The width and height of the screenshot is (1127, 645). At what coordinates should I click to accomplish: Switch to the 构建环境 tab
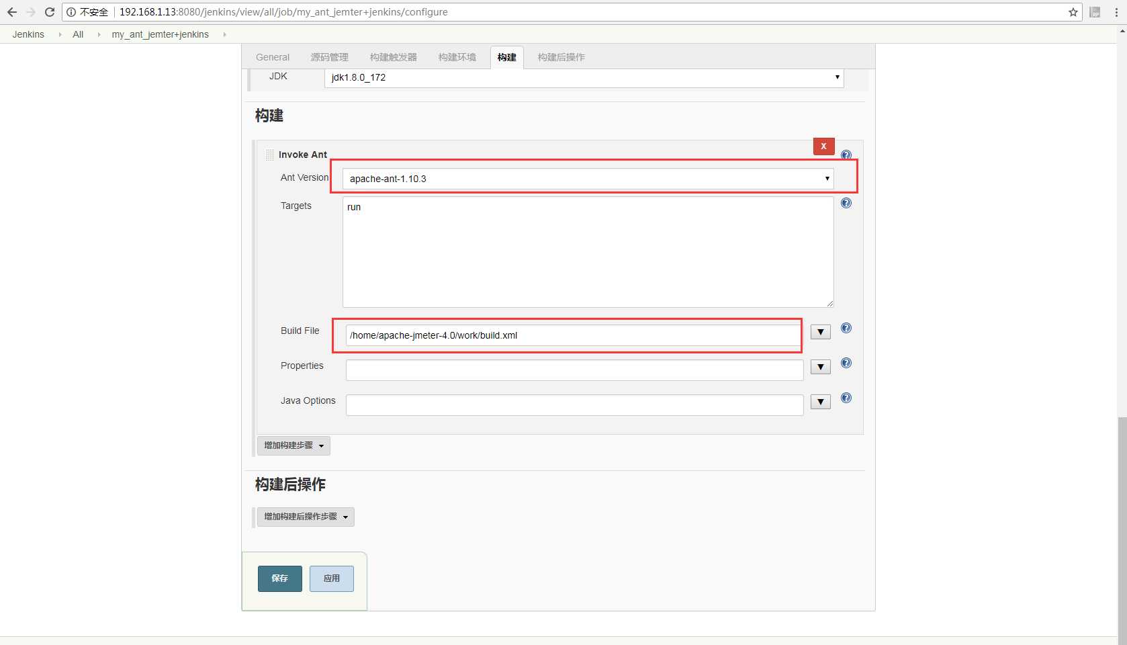[x=457, y=57]
